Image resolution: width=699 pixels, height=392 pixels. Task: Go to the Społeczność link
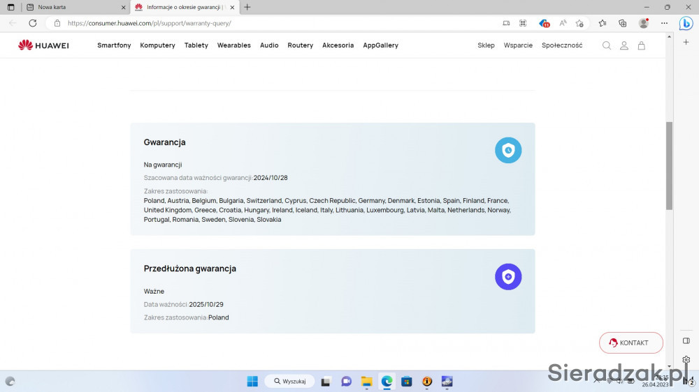click(562, 45)
